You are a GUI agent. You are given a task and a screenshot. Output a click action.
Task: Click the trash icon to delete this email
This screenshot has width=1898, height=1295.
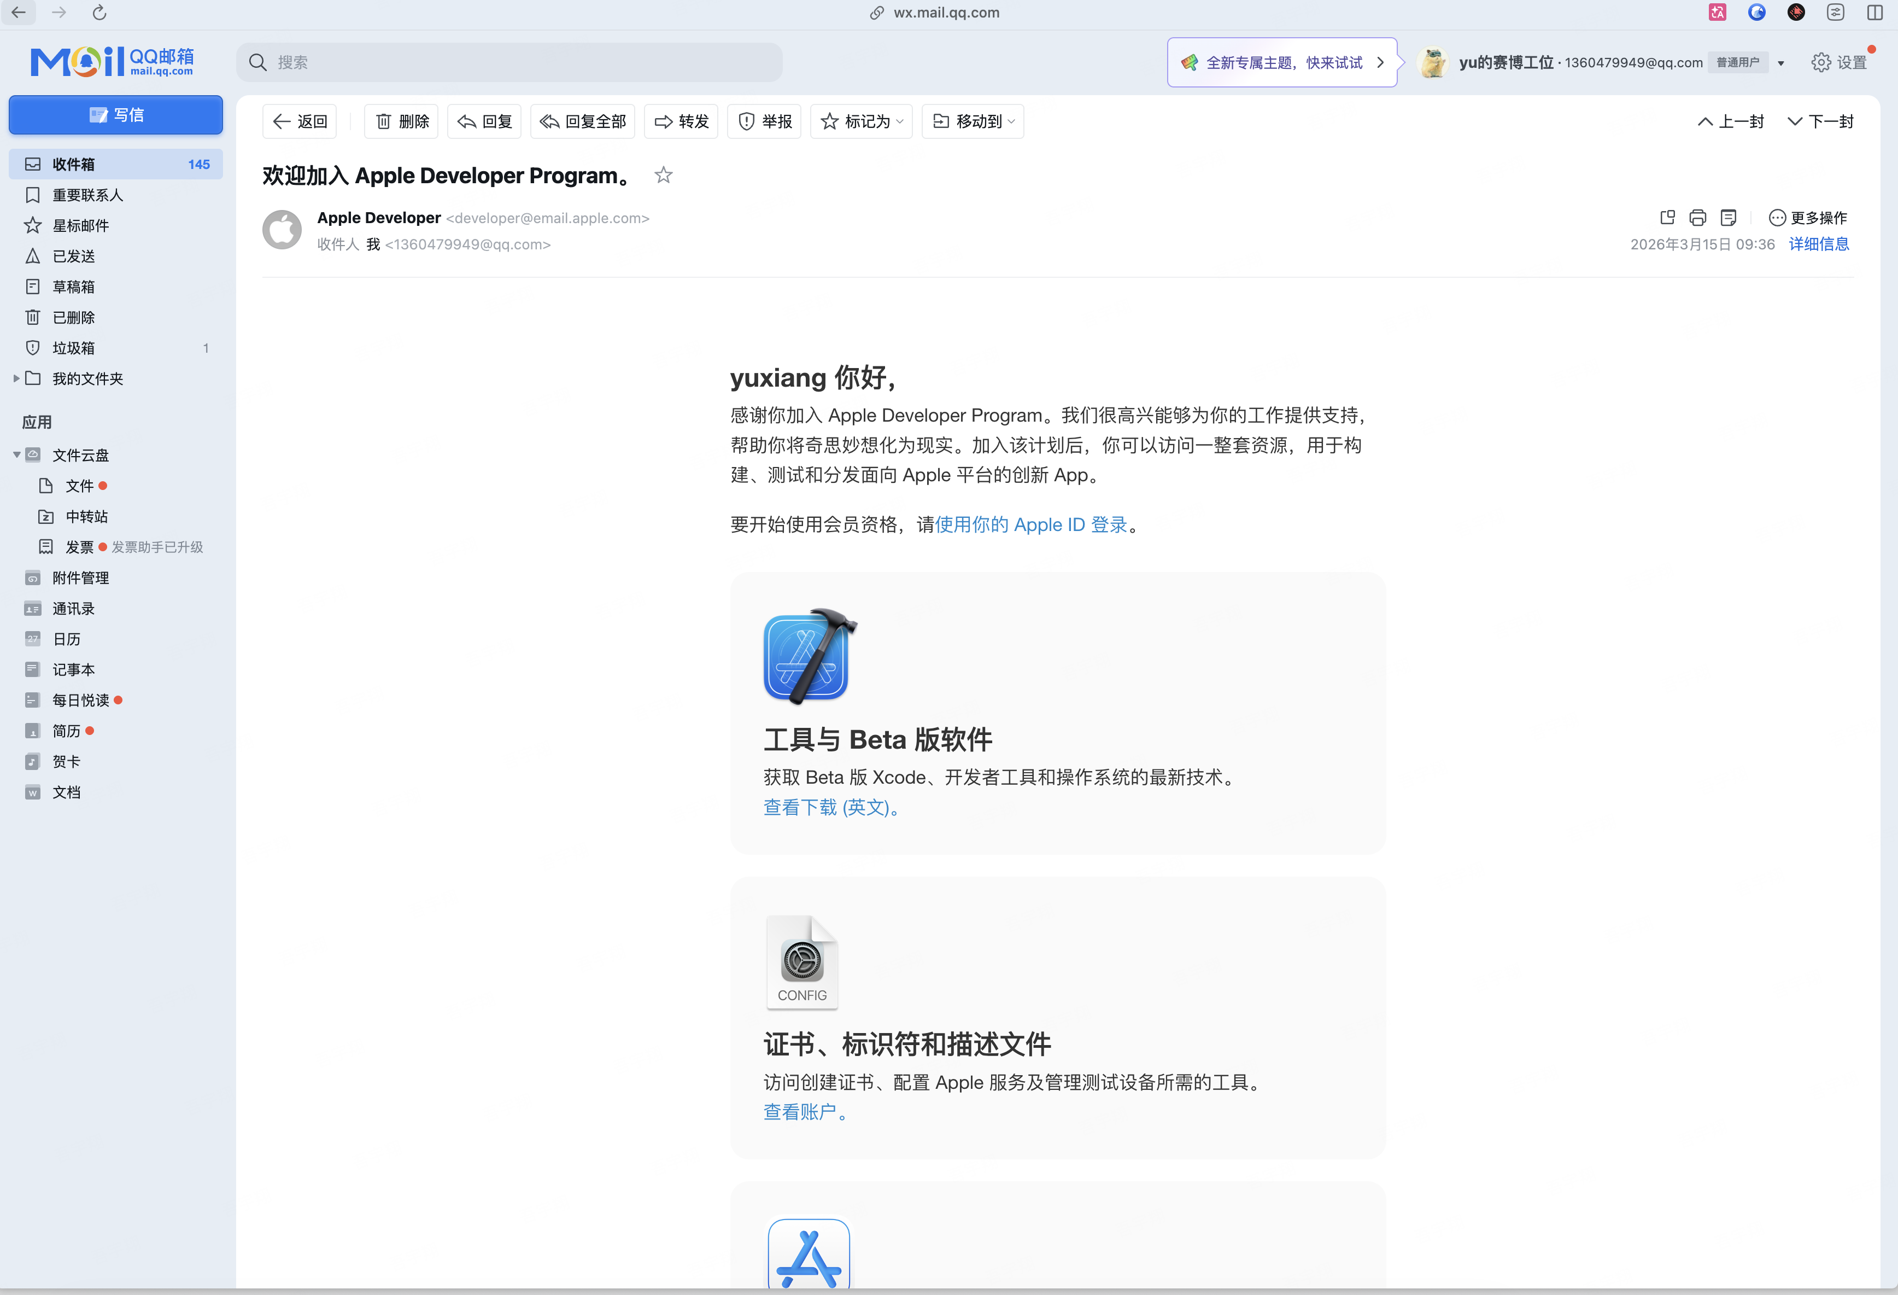point(384,121)
